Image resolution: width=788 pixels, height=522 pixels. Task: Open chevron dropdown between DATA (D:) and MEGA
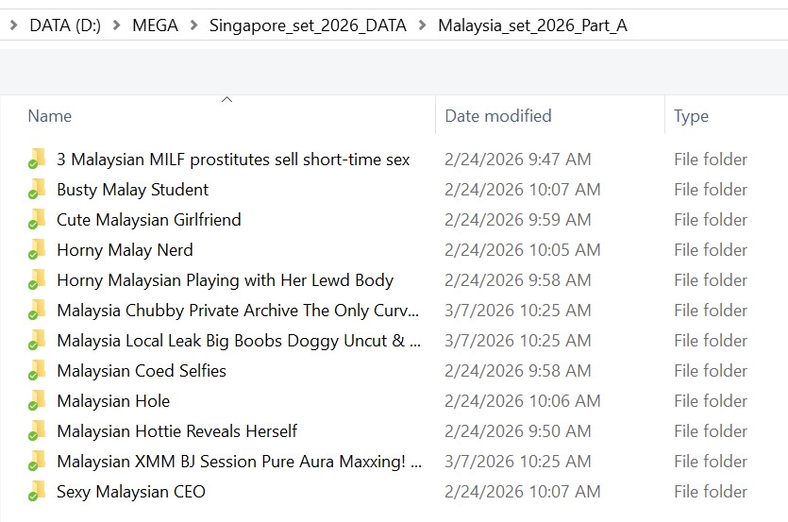tap(117, 25)
